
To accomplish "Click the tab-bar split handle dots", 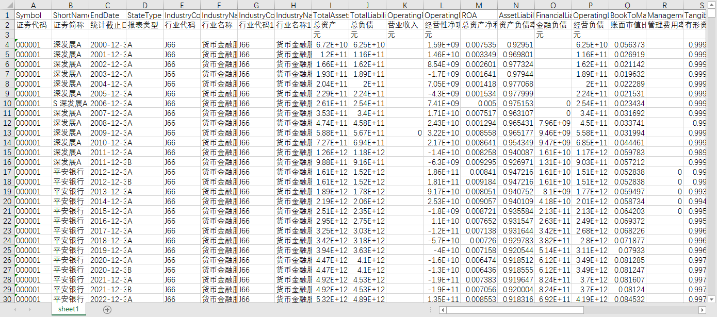I will [431, 310].
